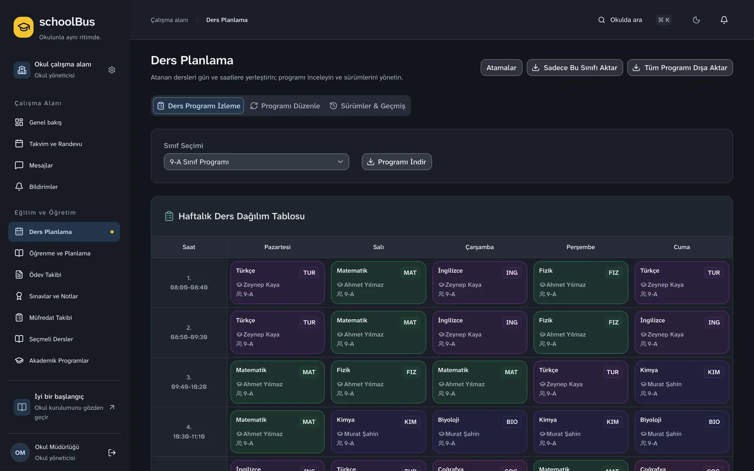The width and height of the screenshot is (754, 471).
Task: Click the Sınavlar ve Notlar award icon
Action: (x=19, y=296)
